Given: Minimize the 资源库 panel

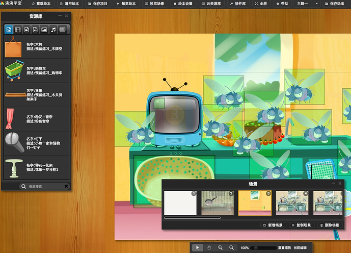Looking at the screenshot, I should [x=60, y=16].
